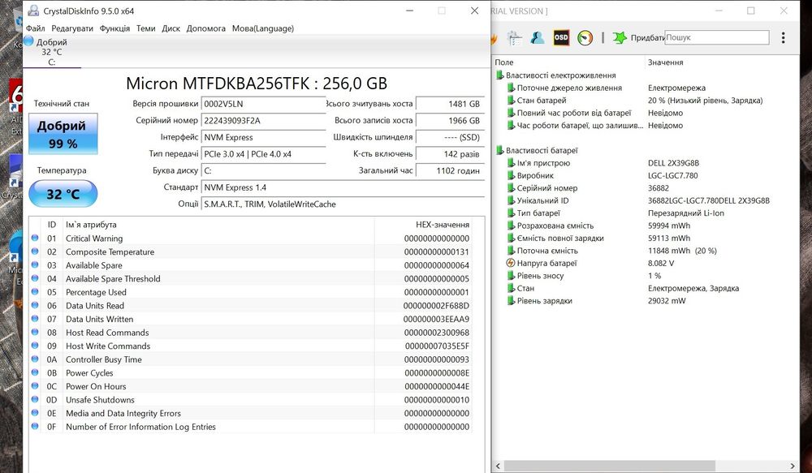This screenshot has width=812, height=473.
Task: Select the Тип батареї row
Action: pyautogui.click(x=646, y=213)
